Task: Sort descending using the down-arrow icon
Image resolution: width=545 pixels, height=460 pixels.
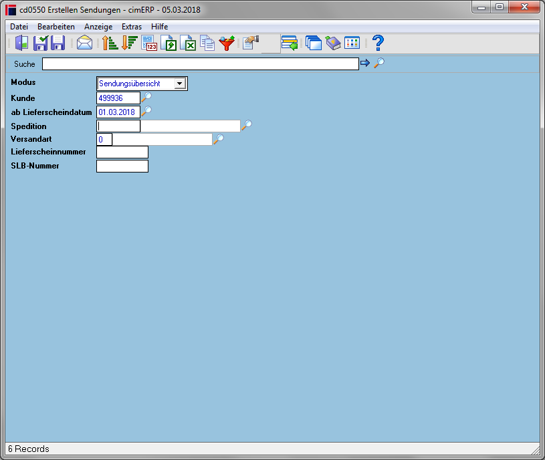Action: (x=130, y=43)
